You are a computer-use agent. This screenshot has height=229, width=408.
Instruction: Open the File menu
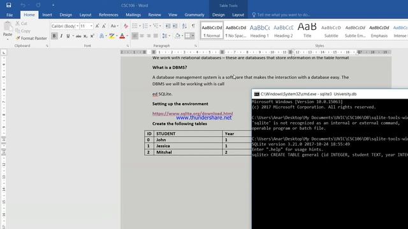click(x=10, y=15)
